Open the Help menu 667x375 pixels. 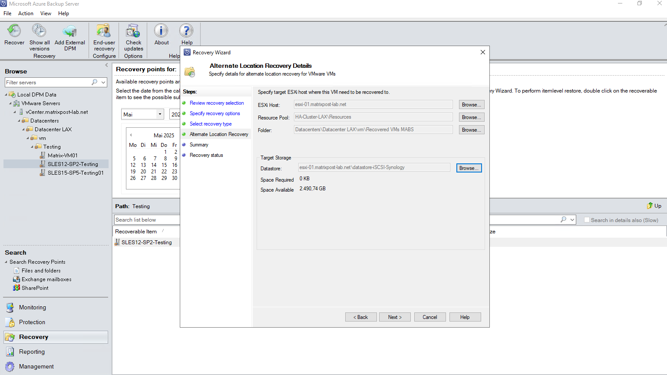tap(63, 13)
